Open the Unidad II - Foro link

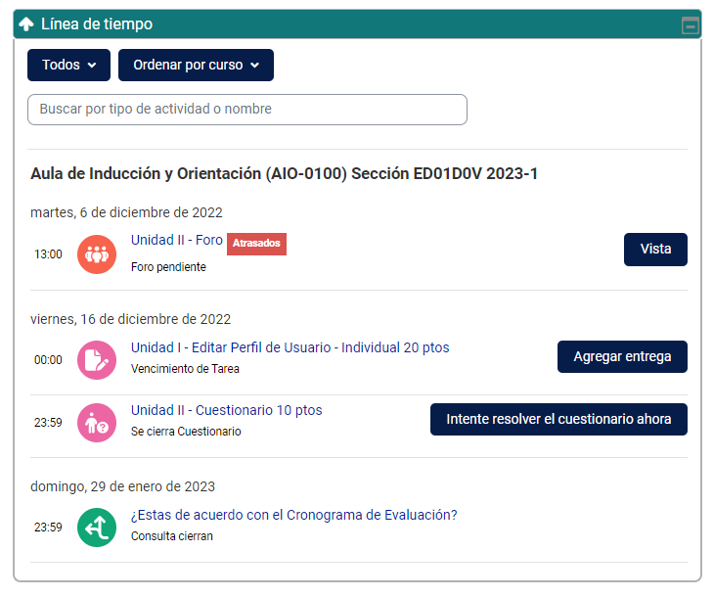[177, 240]
